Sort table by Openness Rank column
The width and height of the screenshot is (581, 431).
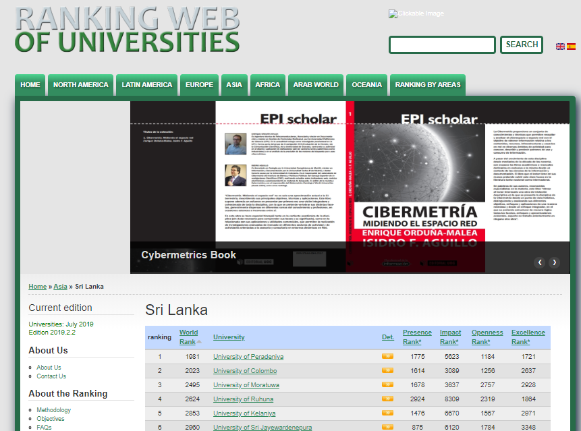(487, 337)
